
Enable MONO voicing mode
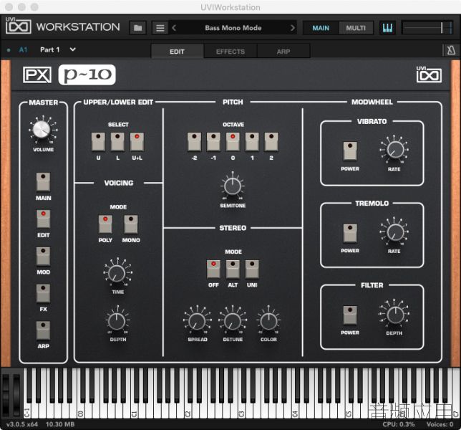pos(131,224)
